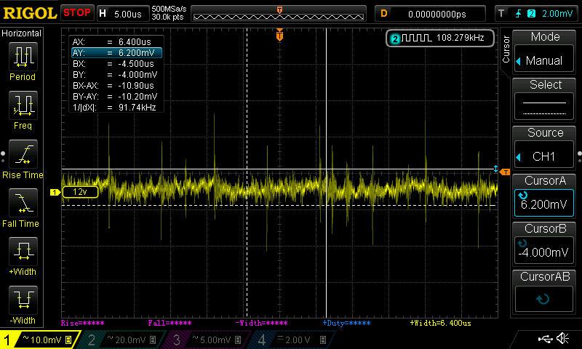582x349 pixels.
Task: Click the USB status icon
Action: (x=544, y=339)
